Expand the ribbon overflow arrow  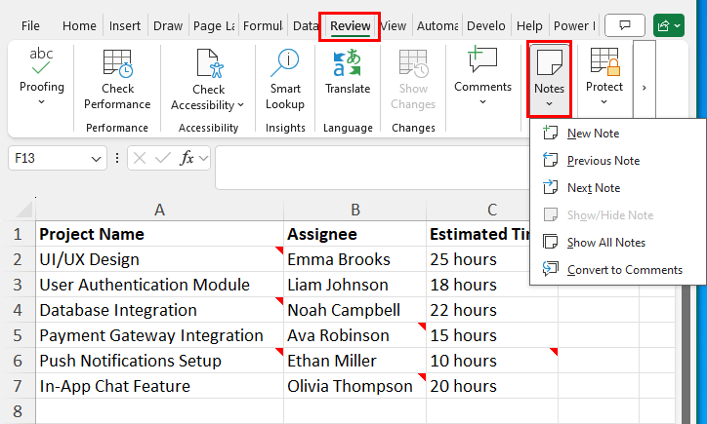tap(645, 88)
